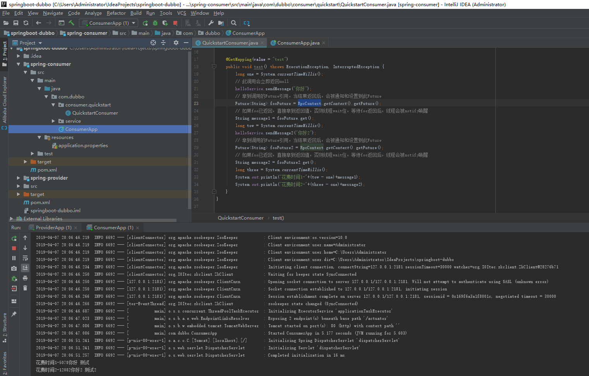Open Settings via wrench icon
589x376 pixels.
211,23
